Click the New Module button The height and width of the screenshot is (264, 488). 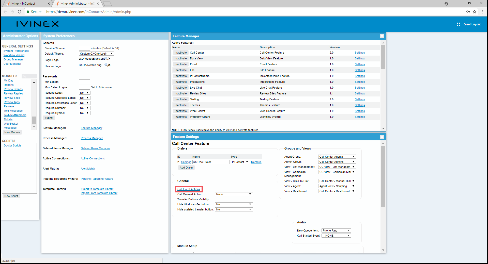click(x=12, y=132)
